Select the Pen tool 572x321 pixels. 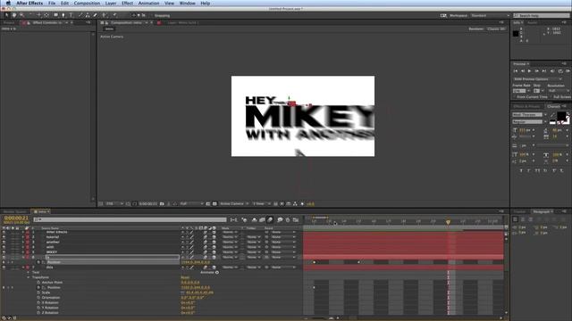[63, 15]
